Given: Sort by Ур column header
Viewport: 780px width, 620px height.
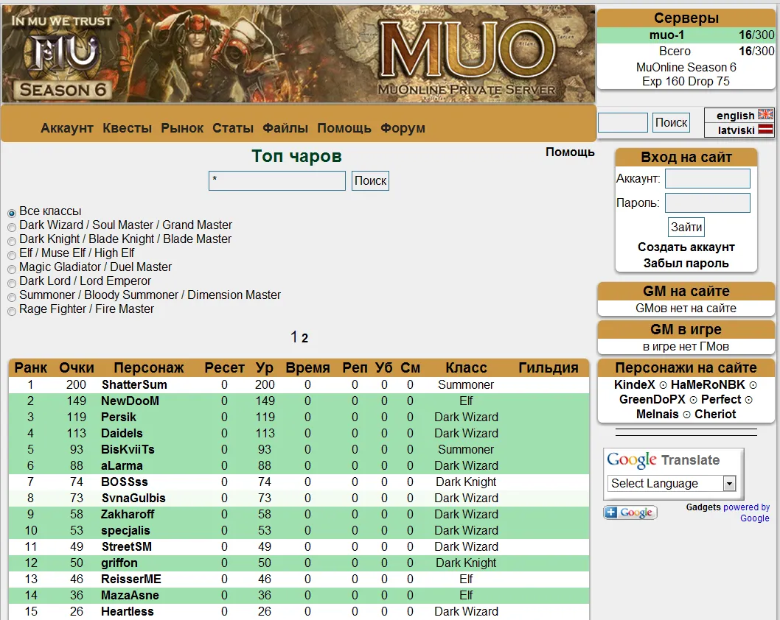Looking at the screenshot, I should click(265, 367).
